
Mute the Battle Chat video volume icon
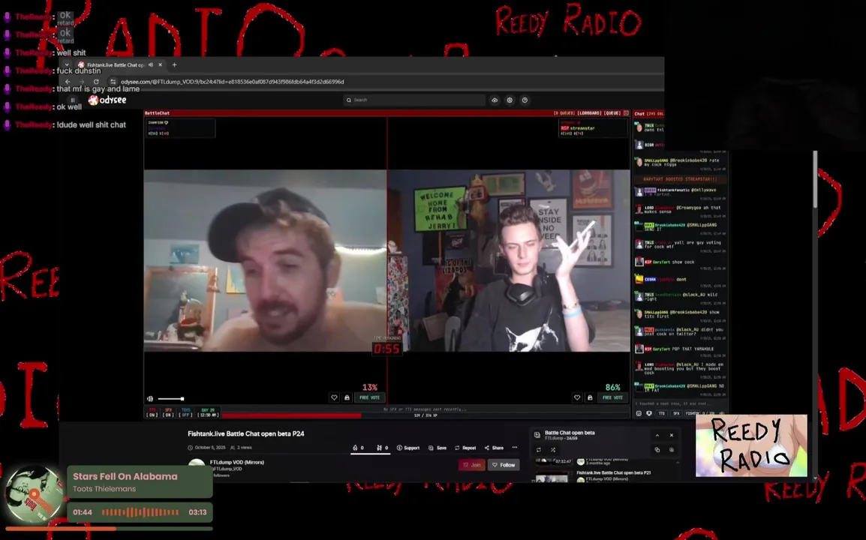(150, 399)
